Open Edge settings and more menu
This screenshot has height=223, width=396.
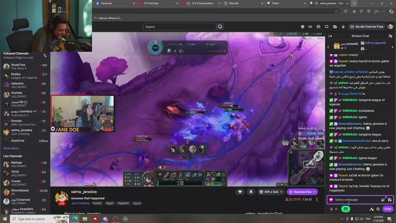(x=384, y=11)
